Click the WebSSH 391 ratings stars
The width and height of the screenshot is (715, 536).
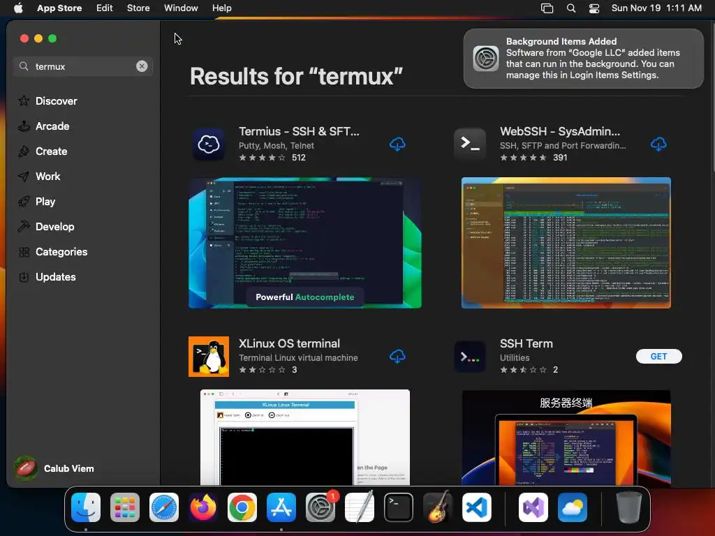[523, 158]
